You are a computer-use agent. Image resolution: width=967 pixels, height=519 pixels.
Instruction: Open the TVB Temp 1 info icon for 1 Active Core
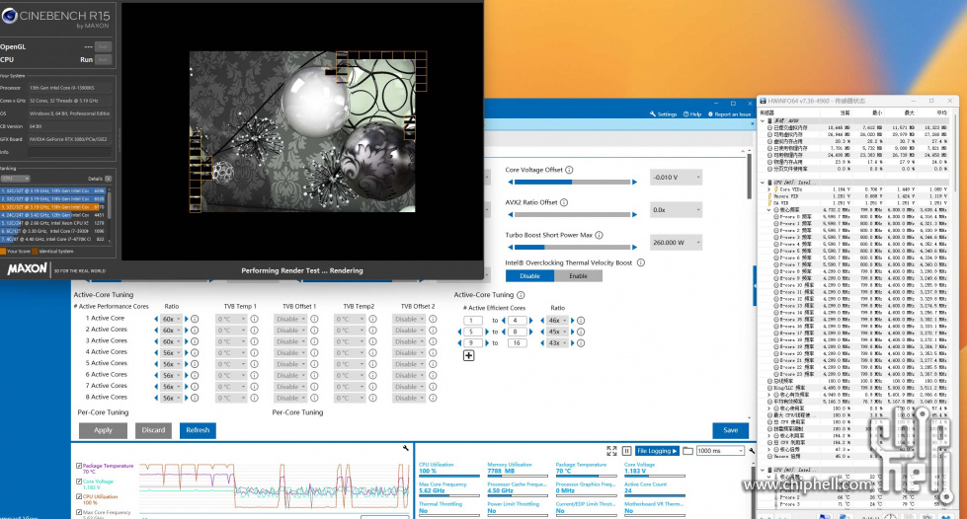pos(254,320)
